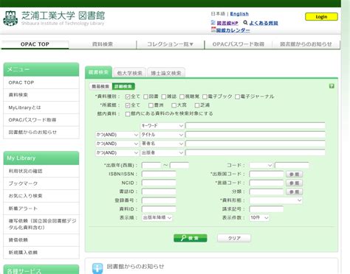
Task: Click the 出版年 start year field
Action: coord(151,165)
